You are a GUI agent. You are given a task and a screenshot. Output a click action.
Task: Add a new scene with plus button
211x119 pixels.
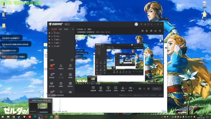pos(73,29)
